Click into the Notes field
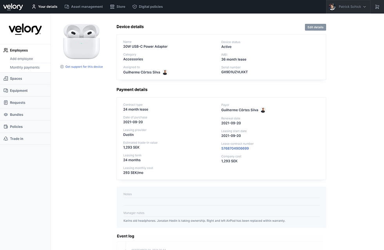The width and height of the screenshot is (384, 250). pos(222,201)
